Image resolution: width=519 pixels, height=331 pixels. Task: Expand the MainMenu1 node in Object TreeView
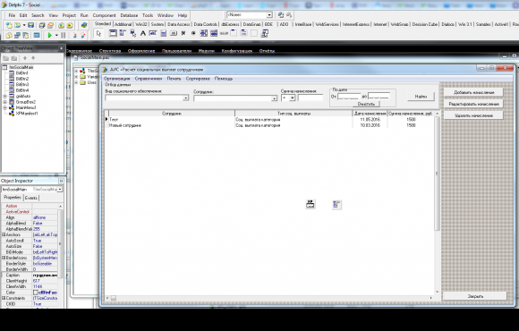pyautogui.click(x=5, y=107)
